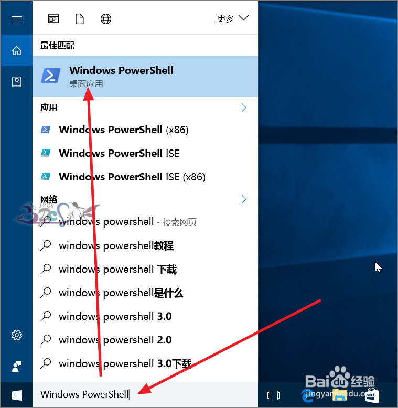This screenshot has width=398, height=408.
Task: Select suggestion windows powershell 下载
Action: 145,269
